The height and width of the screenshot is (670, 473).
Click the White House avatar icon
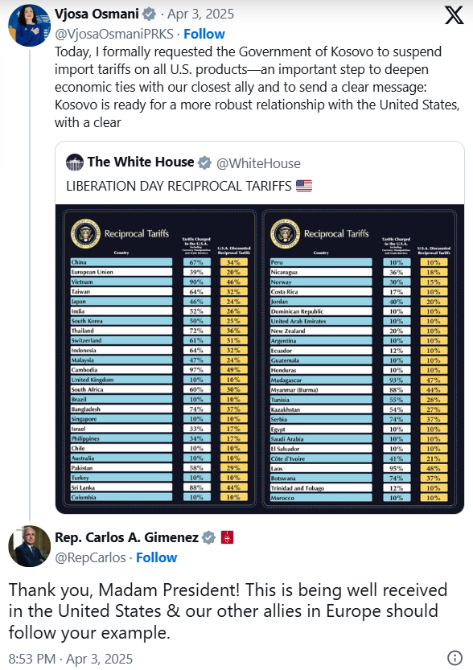75,162
